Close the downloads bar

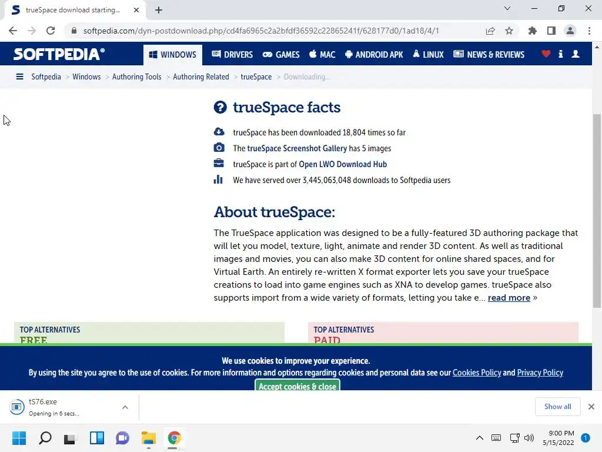pos(591,407)
